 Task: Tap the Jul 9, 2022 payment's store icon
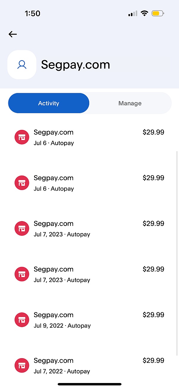pos(22,320)
